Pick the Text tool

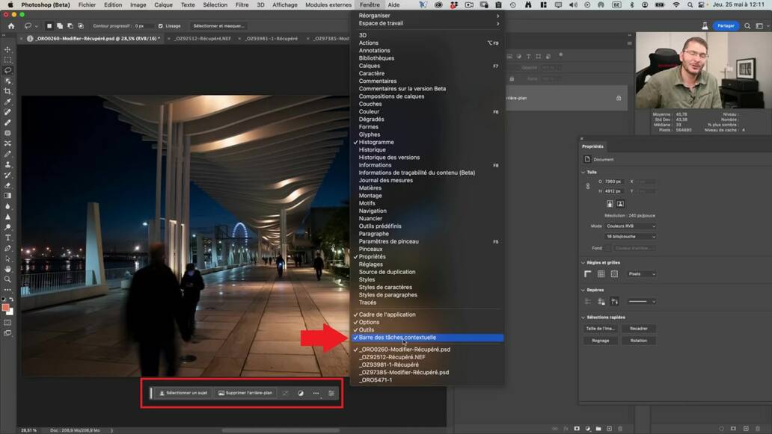pos(7,238)
